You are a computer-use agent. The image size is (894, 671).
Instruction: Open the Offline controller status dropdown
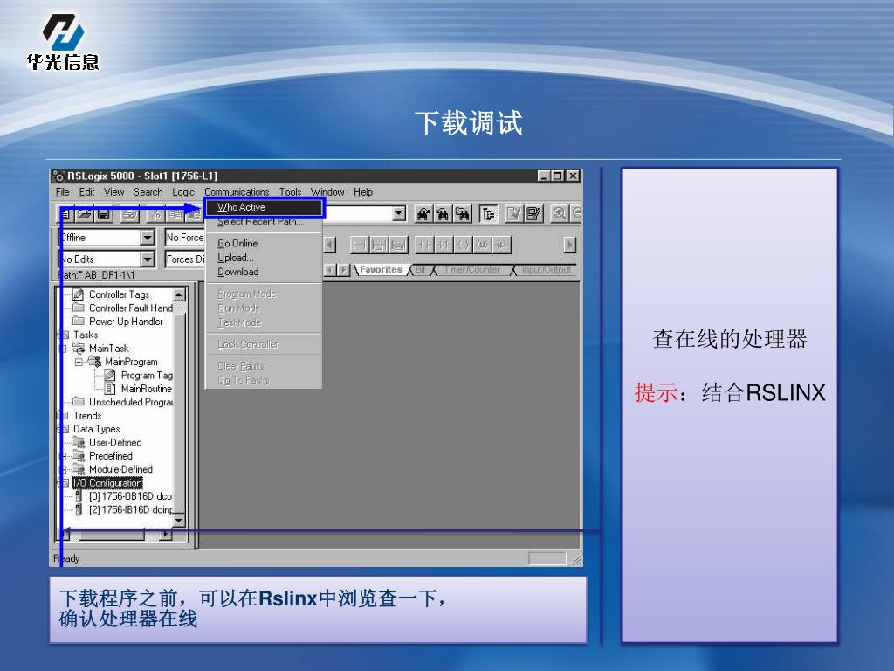click(147, 238)
